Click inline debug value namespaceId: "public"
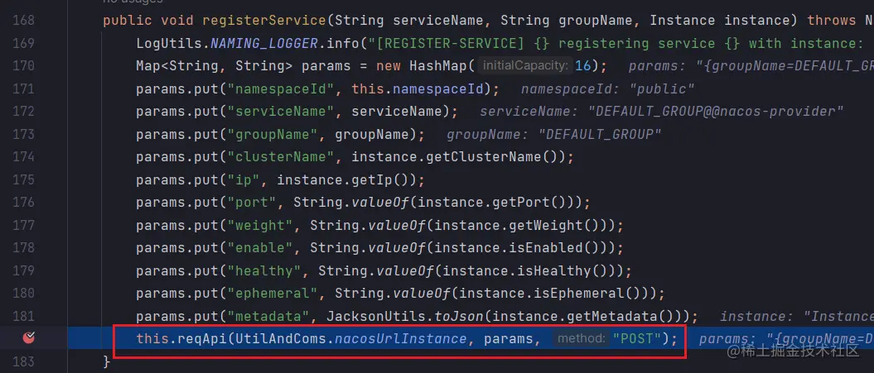This screenshot has width=874, height=373. [608, 89]
